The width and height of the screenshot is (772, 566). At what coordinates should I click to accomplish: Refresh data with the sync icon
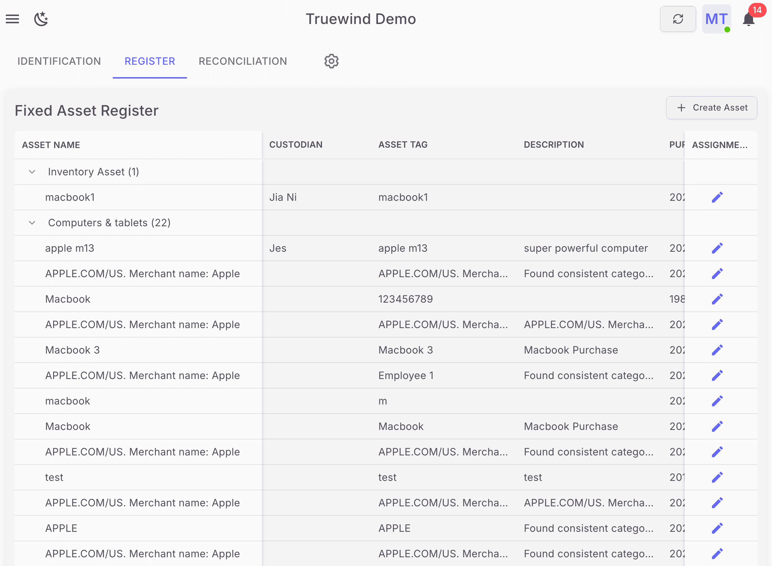click(x=678, y=19)
